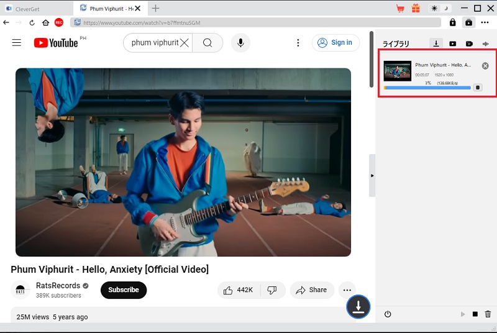Click the YouTube URL address bar
Image resolution: width=497 pixels, height=333 pixels.
(x=255, y=22)
